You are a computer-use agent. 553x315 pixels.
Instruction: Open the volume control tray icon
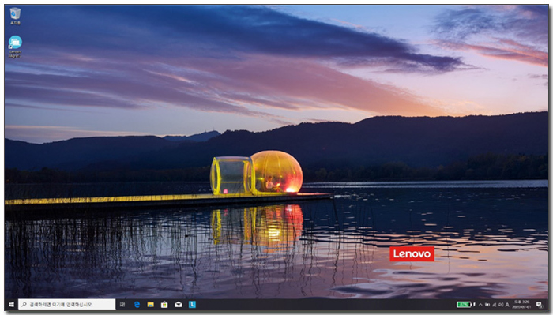501,305
